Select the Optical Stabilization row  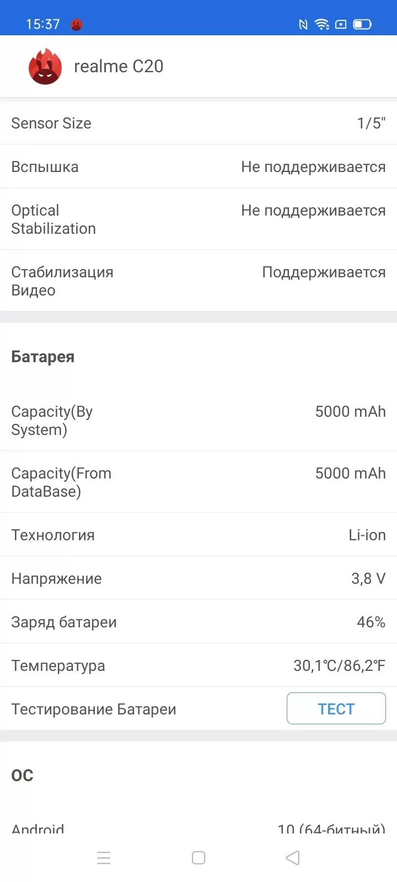198,219
